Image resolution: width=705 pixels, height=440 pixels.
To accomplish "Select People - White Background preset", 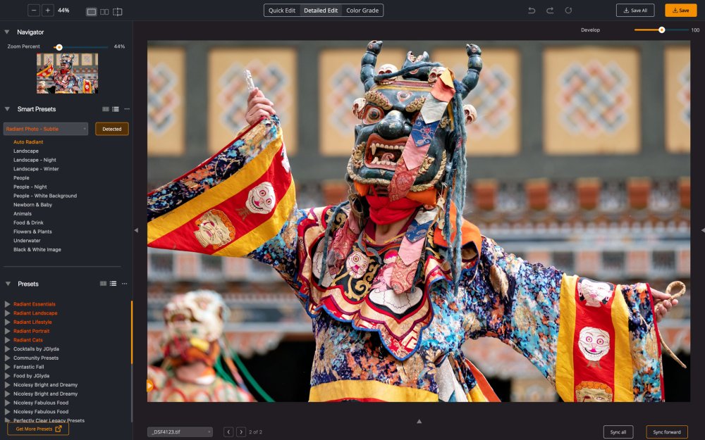I will point(45,196).
